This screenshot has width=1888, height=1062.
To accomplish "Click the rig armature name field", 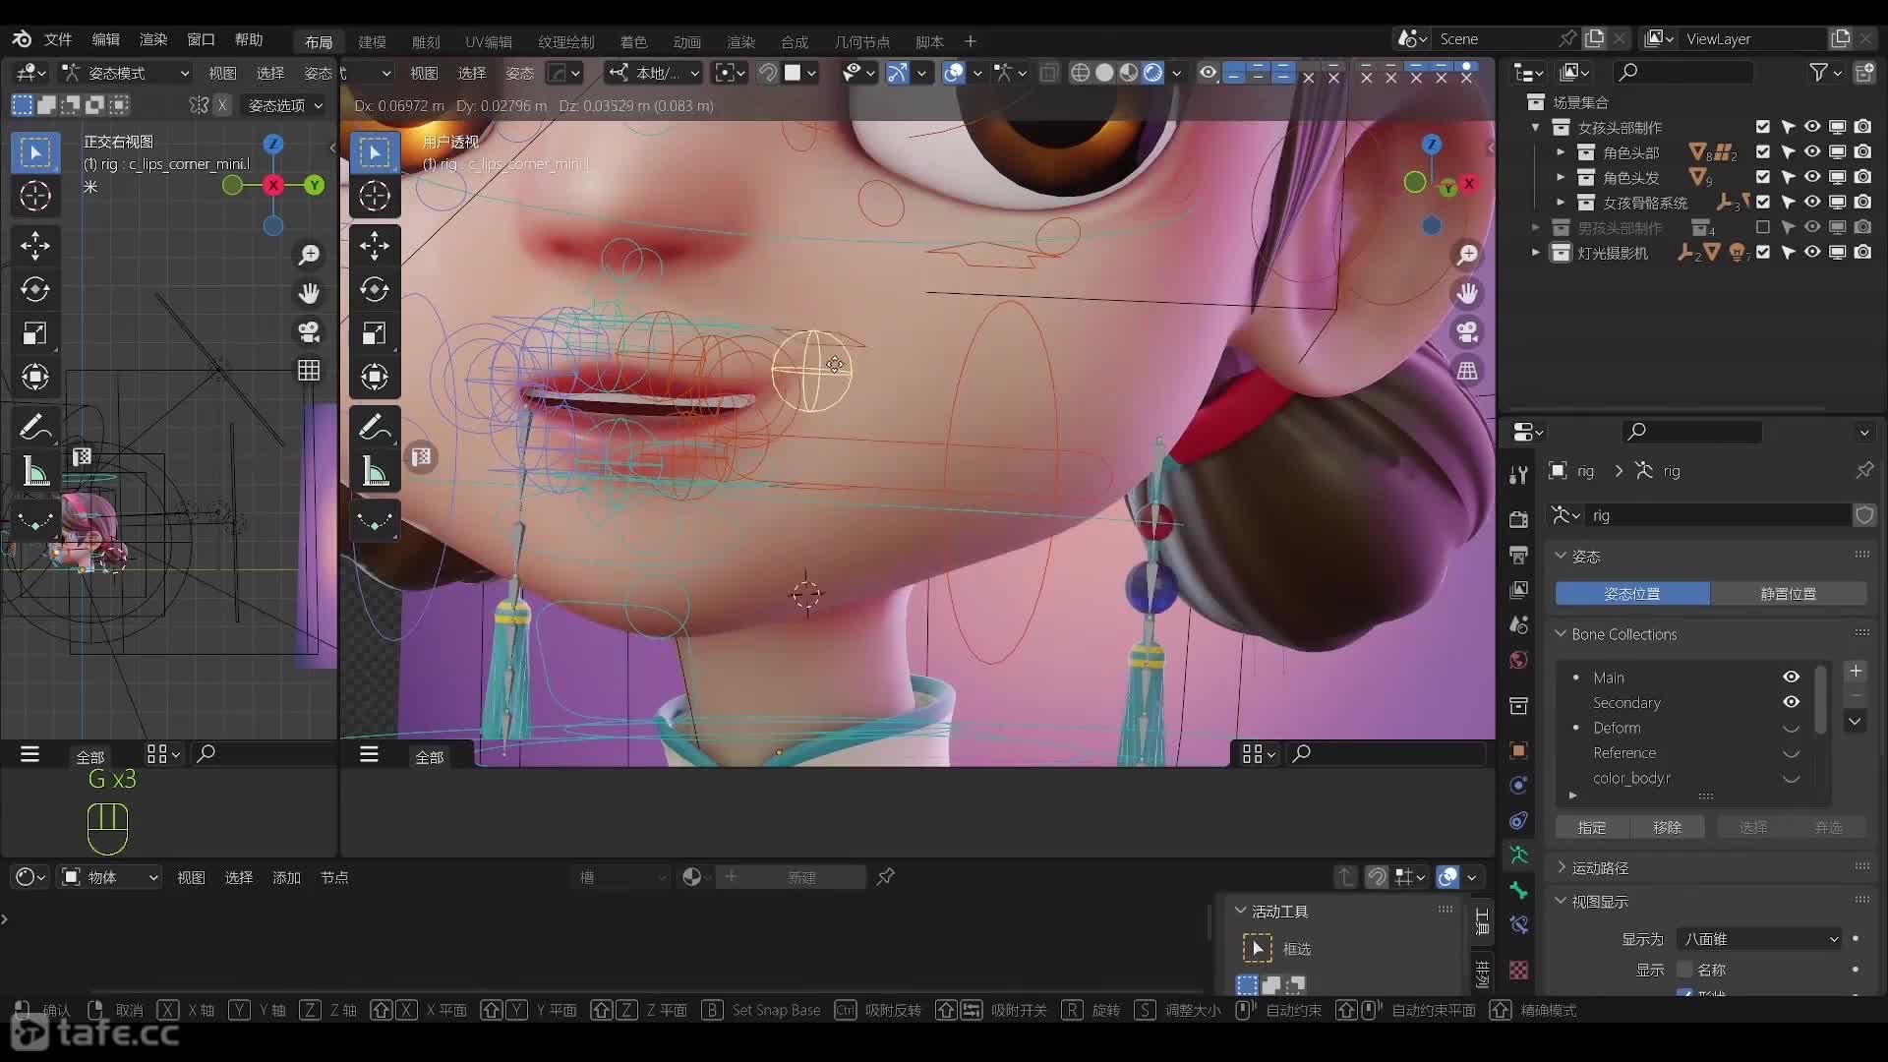I will pyautogui.click(x=1718, y=515).
